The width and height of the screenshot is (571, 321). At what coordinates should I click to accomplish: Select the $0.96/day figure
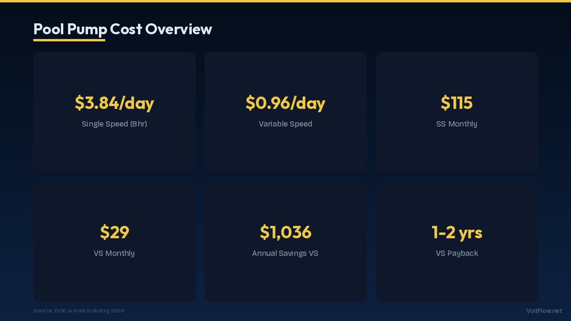pos(285,103)
